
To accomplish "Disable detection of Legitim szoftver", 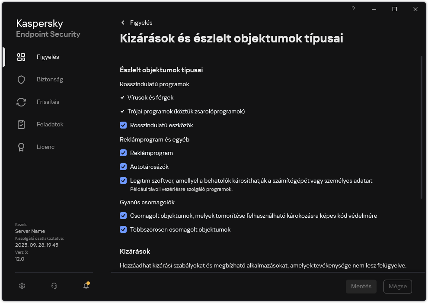I will click(123, 181).
